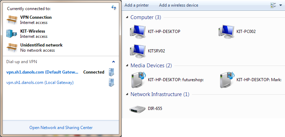Click server icon beside the Local Gateway VPN
Screen dimensions: 285x137
point(111,83)
